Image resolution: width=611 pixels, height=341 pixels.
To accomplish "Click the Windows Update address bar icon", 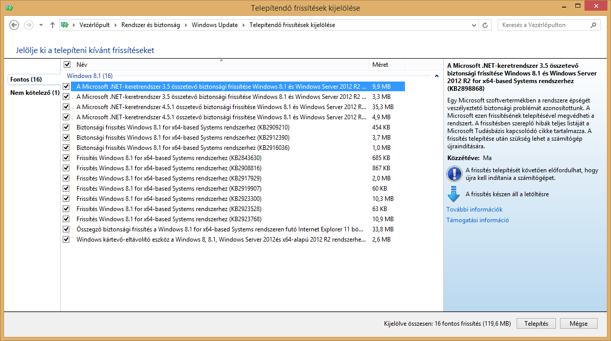I will click(65, 25).
